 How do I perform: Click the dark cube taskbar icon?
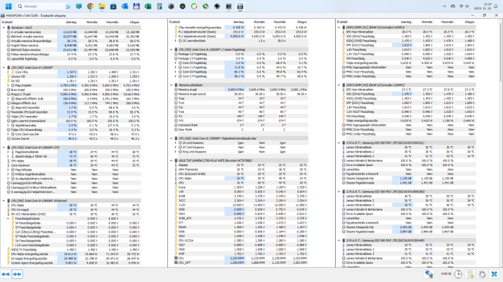[x=171, y=6]
